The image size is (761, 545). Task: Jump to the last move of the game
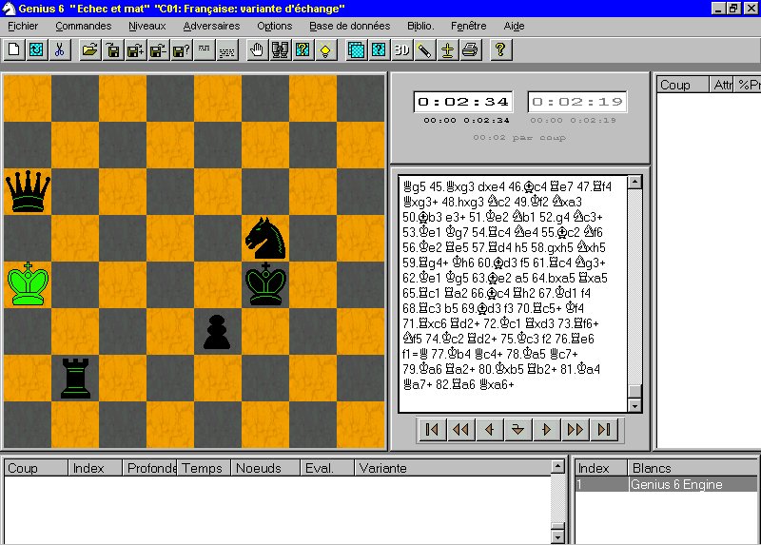pyautogui.click(x=604, y=430)
